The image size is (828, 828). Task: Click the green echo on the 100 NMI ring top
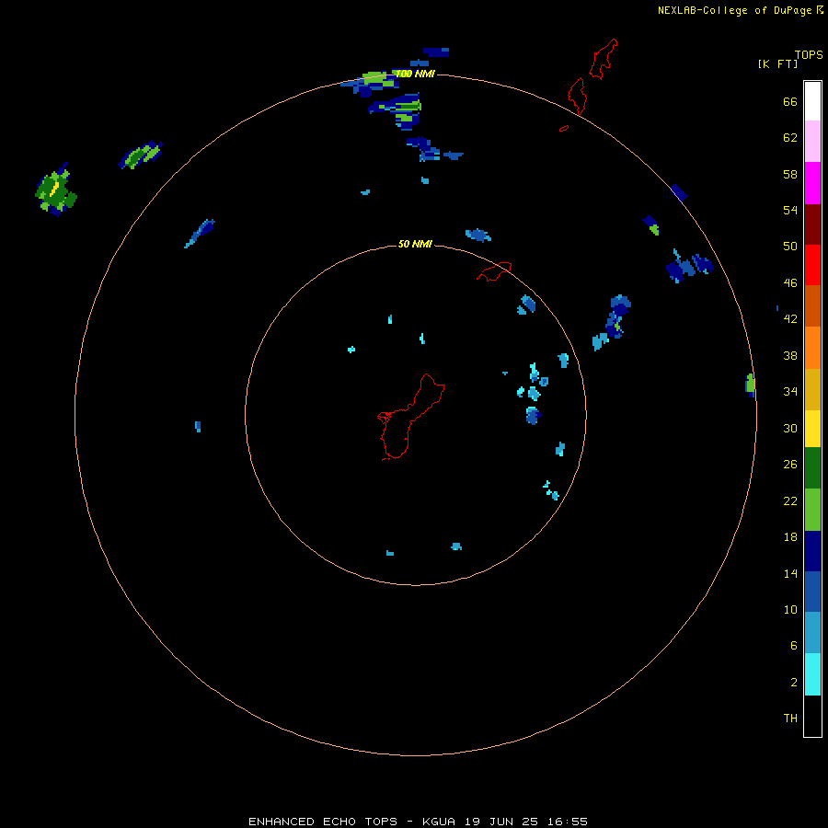(x=376, y=80)
